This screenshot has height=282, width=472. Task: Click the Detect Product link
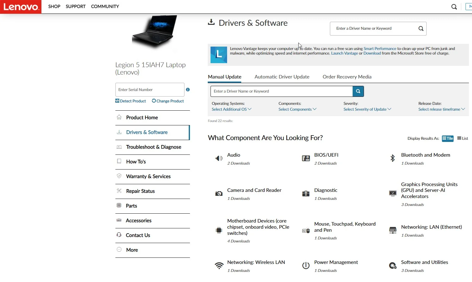coord(131,101)
